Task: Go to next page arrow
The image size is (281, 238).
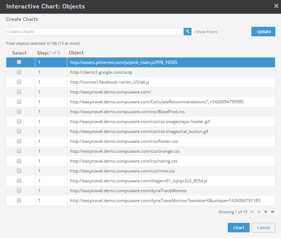Action: pos(266,212)
